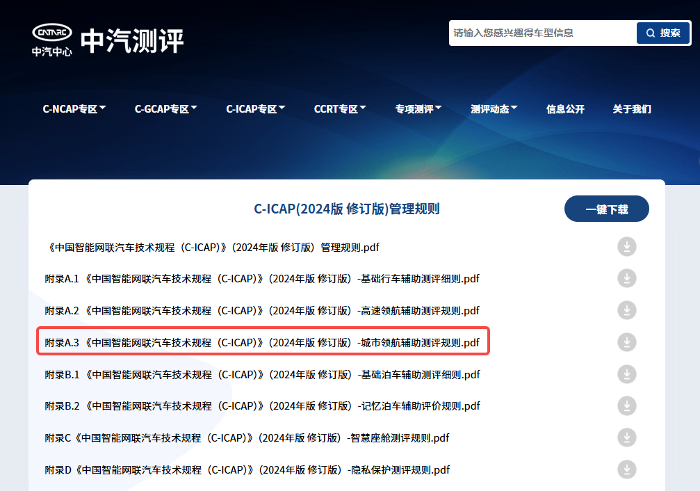This screenshot has height=491, width=700.
Task: Click the C-ICAP(2024版 修订版)管理规则 heading
Action: click(347, 209)
